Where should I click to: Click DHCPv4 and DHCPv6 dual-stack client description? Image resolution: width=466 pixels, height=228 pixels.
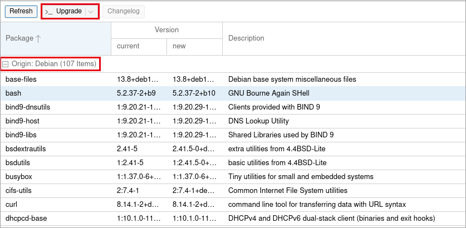coord(332,219)
